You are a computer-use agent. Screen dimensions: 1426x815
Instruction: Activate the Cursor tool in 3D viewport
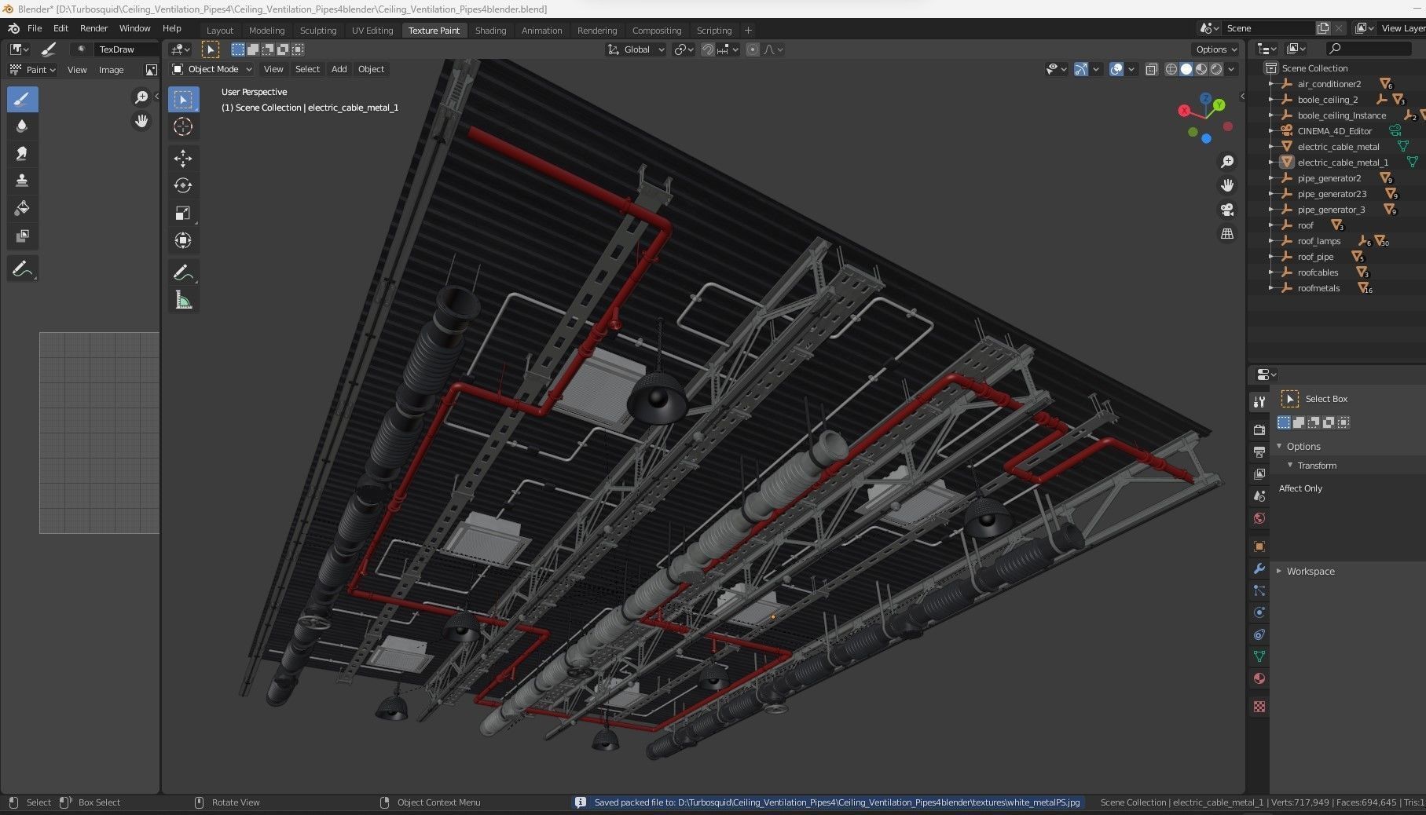(183, 126)
